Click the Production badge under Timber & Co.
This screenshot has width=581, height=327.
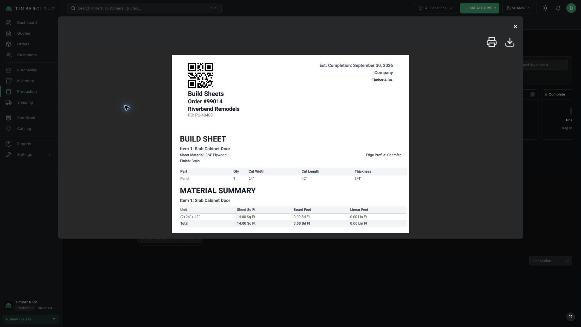[x=25, y=308]
